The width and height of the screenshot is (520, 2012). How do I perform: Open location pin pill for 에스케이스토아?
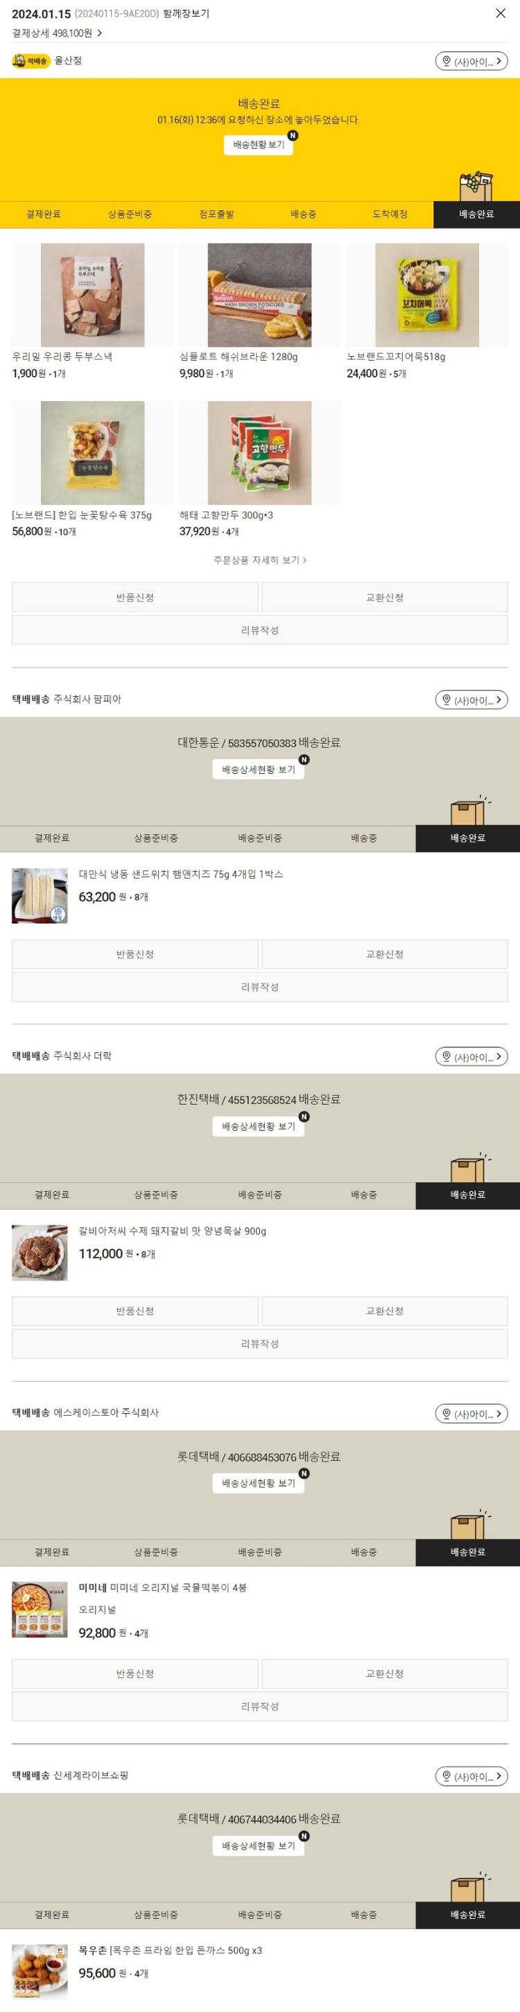click(x=471, y=1414)
